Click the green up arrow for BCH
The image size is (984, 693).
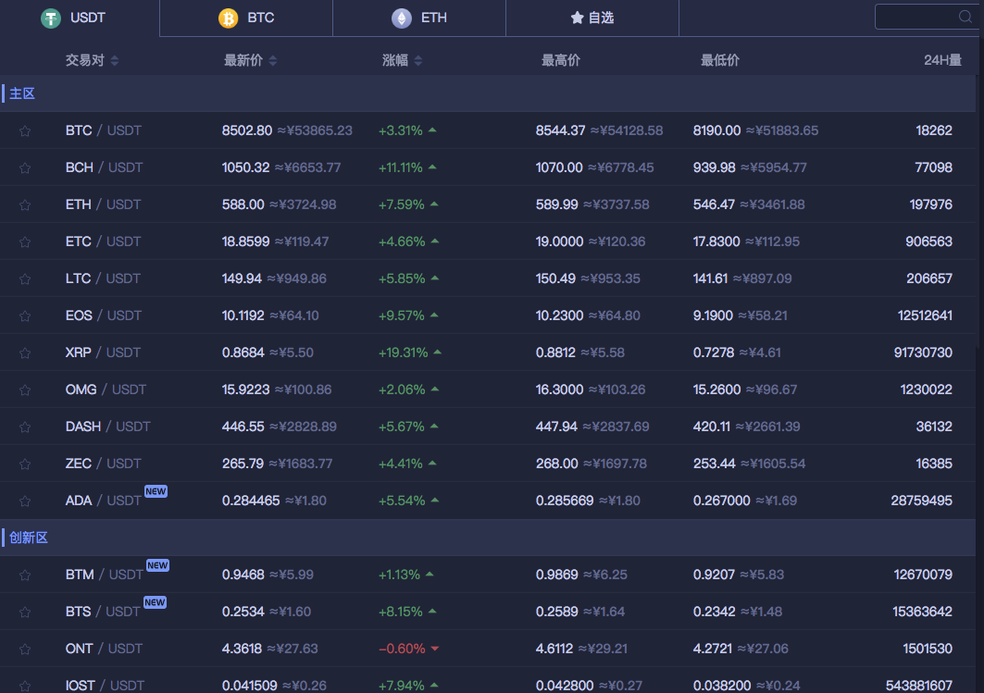[432, 167]
